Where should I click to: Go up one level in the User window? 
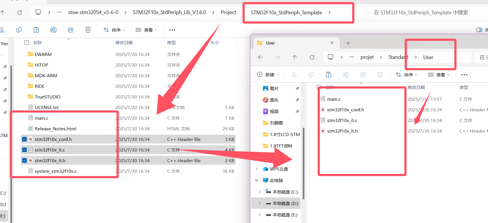coord(295,57)
